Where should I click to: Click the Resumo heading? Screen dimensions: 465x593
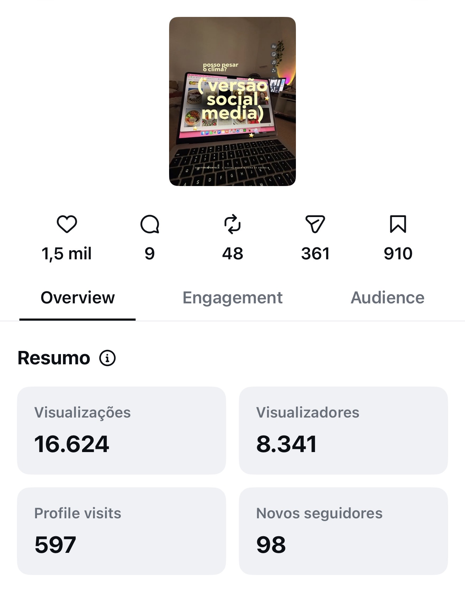[54, 358]
